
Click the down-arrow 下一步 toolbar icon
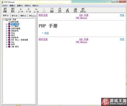28,9
